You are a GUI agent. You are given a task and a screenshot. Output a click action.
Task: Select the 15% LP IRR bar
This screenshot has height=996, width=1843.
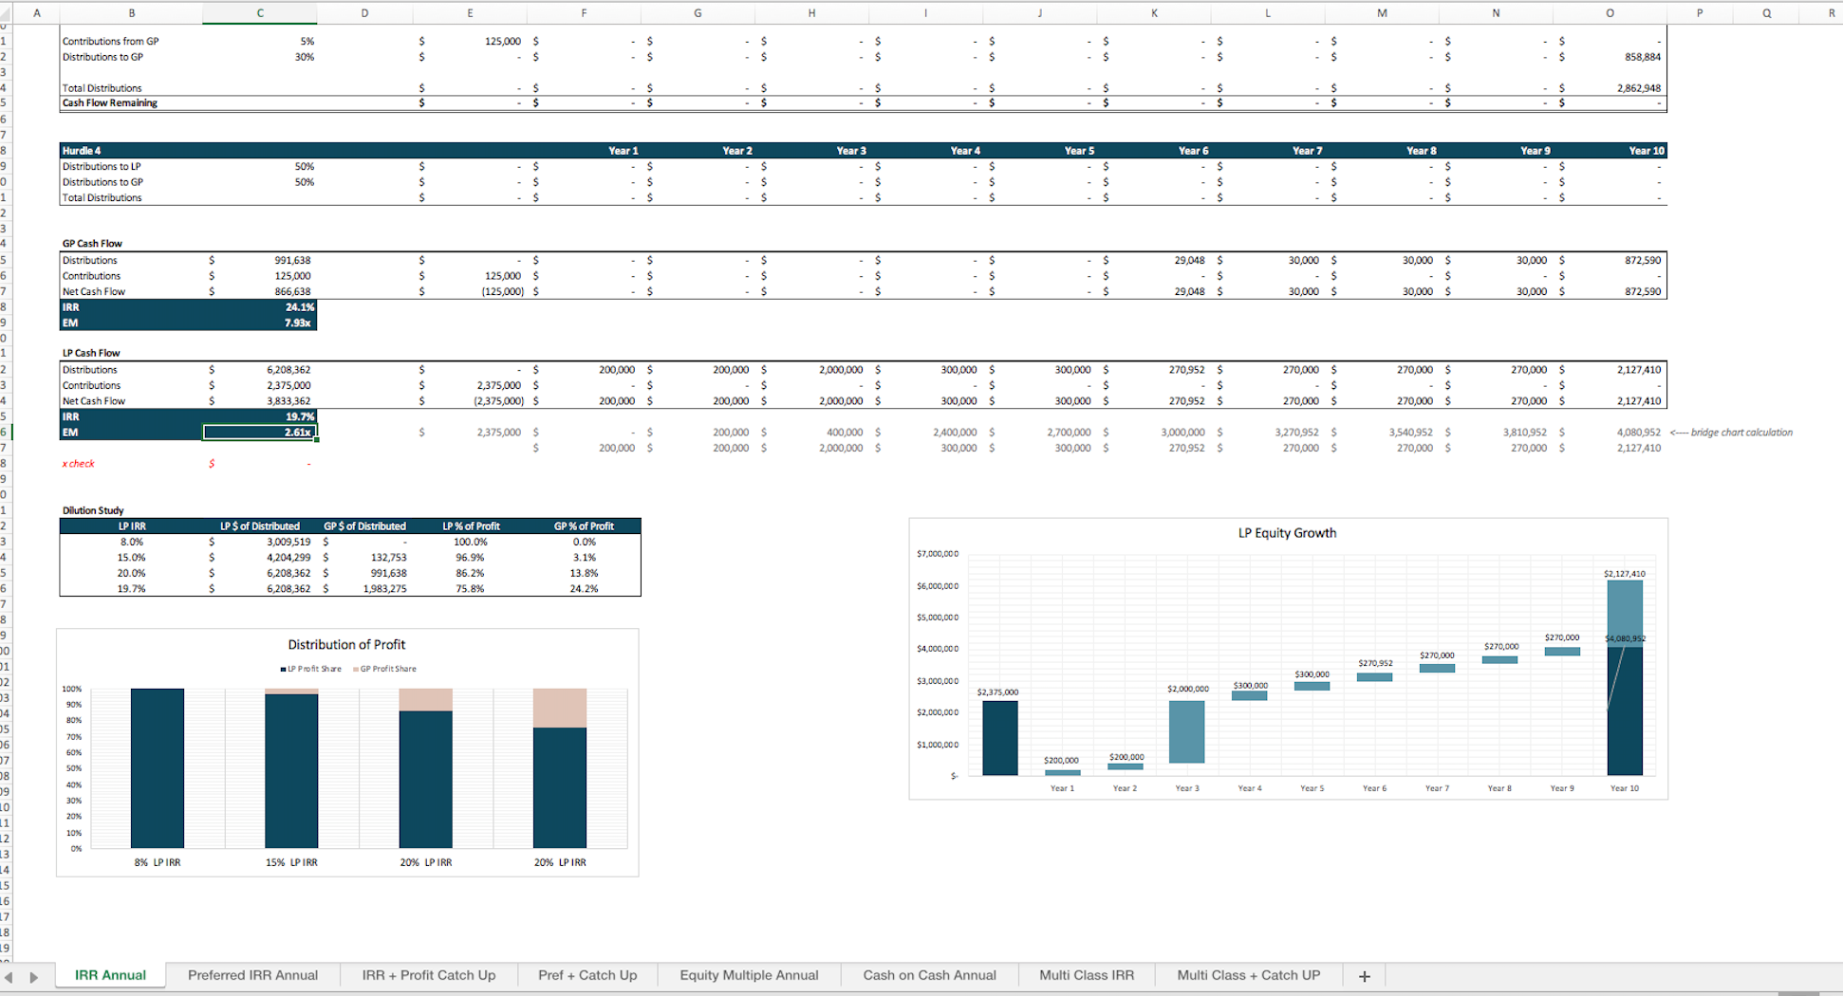(x=291, y=770)
